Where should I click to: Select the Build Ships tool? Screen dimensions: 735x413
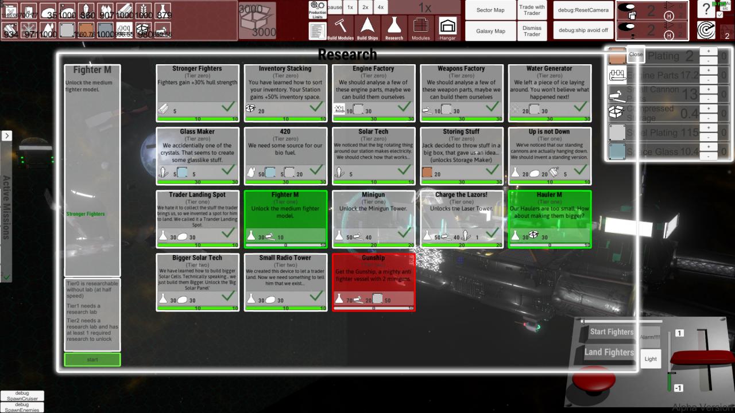(x=369, y=28)
